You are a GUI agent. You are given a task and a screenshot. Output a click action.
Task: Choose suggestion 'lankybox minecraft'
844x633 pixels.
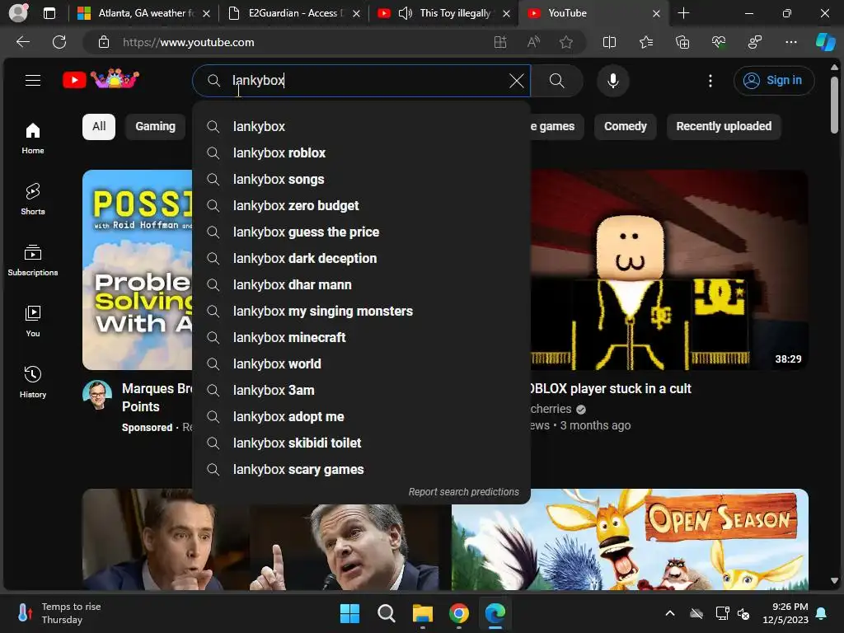[361, 337]
